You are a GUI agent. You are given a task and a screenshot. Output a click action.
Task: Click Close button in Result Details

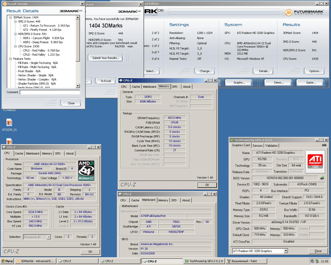(x=71, y=103)
